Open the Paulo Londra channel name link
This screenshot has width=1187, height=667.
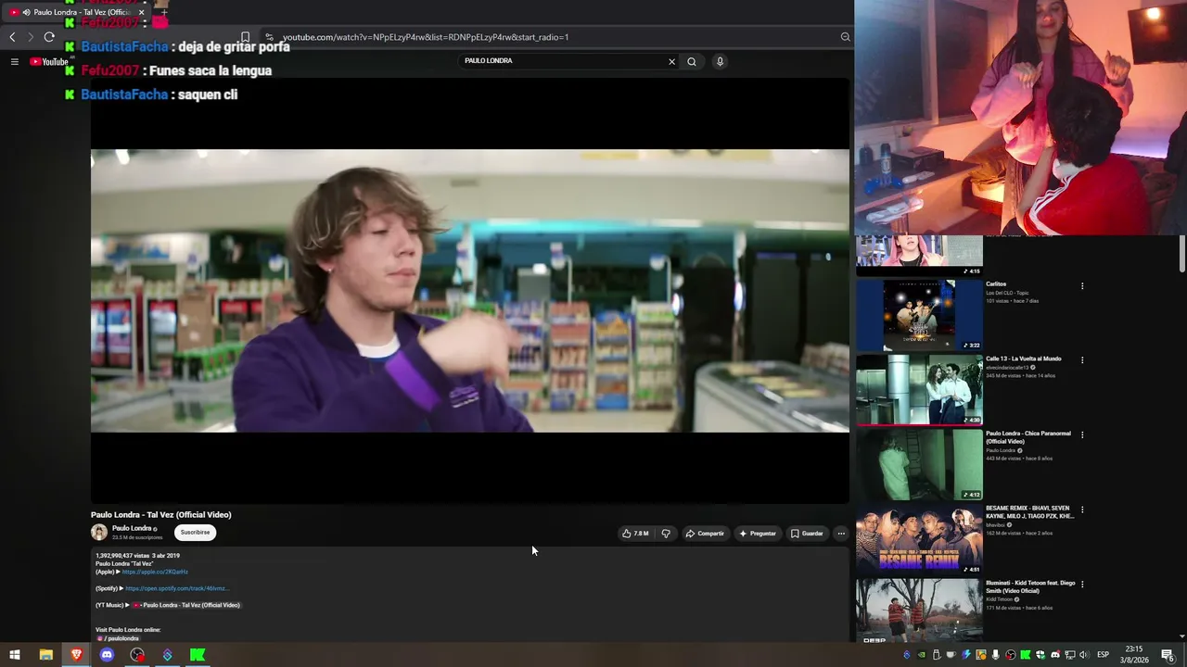click(132, 528)
